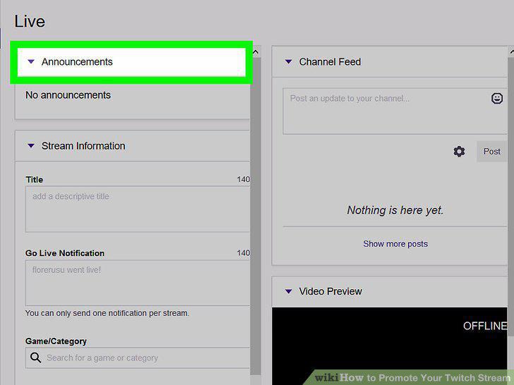514x385 pixels.
Task: Click the Post button
Action: 491,151
